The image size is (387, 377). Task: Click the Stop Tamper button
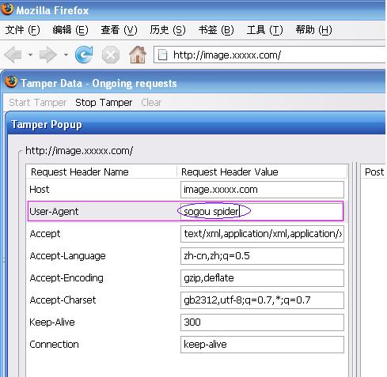coord(104,103)
